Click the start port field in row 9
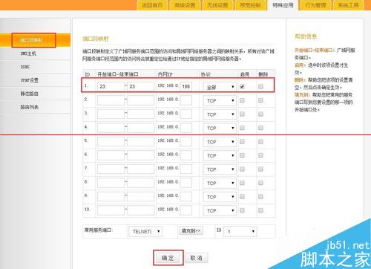371x269 pixels. coord(111,196)
